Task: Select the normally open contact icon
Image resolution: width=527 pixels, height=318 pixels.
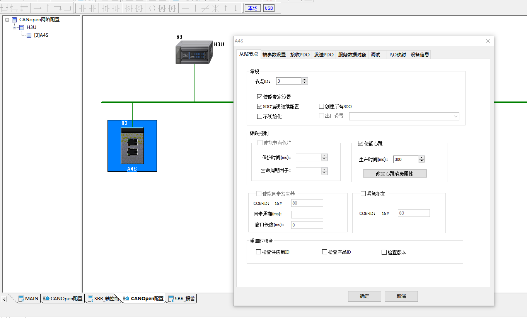Action: (x=82, y=8)
